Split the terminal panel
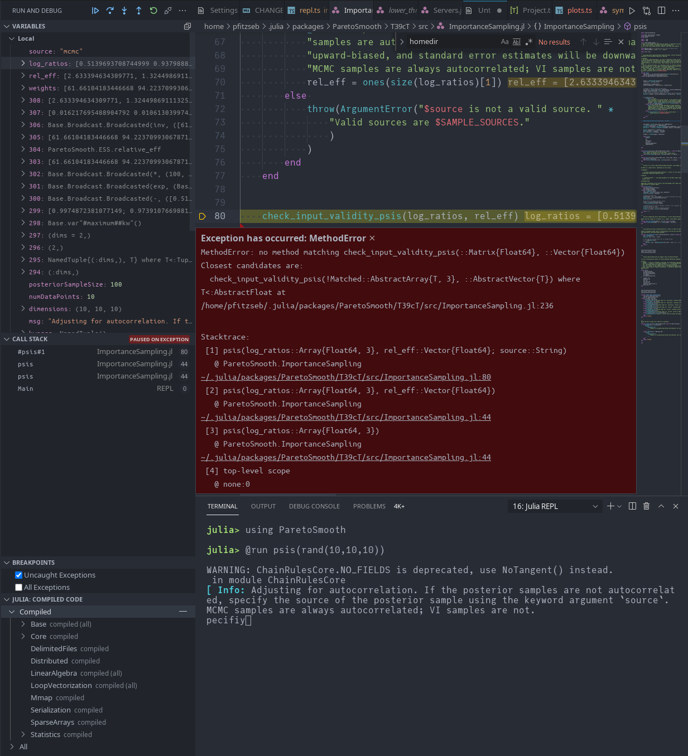 coord(631,506)
